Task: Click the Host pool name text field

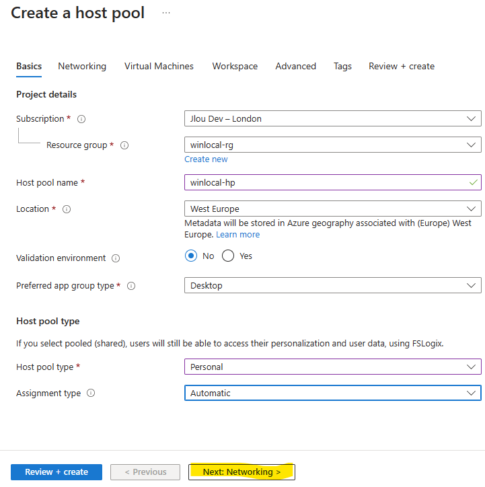Action: [333, 182]
